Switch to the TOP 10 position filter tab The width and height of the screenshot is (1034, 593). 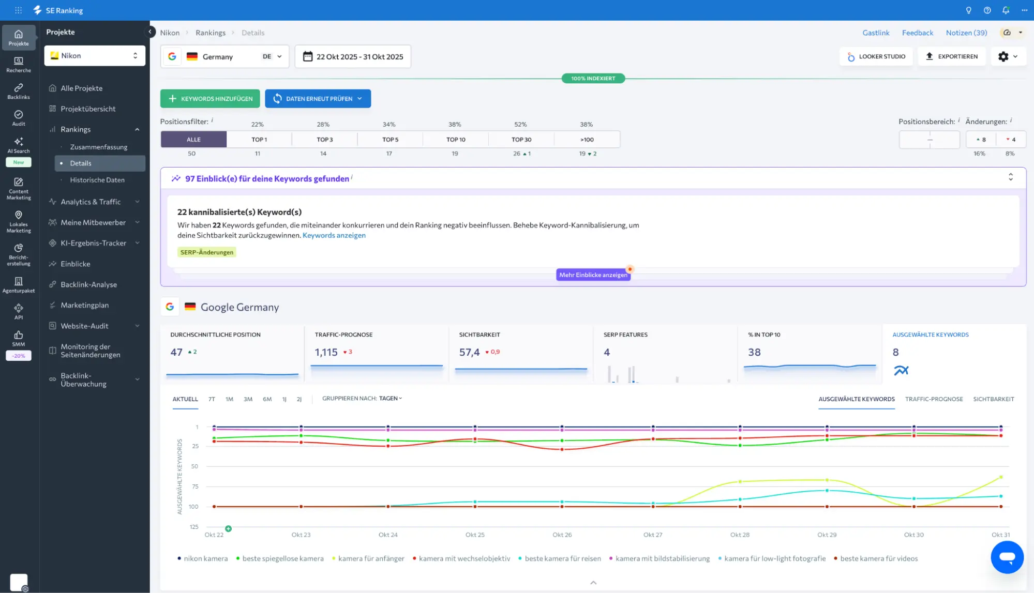coord(455,139)
